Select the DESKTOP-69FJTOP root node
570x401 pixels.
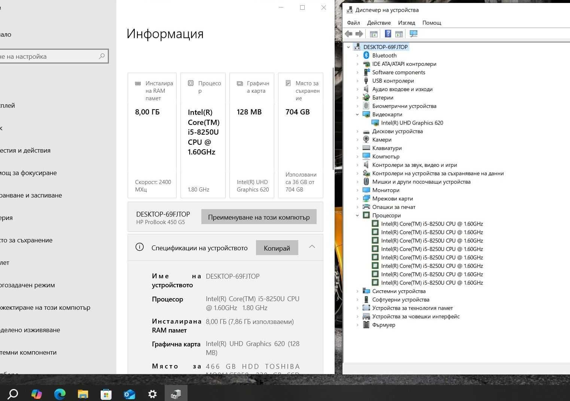385,47
